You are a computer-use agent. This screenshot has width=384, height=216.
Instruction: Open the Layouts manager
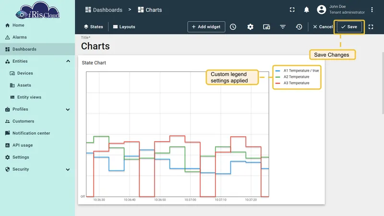point(124,27)
